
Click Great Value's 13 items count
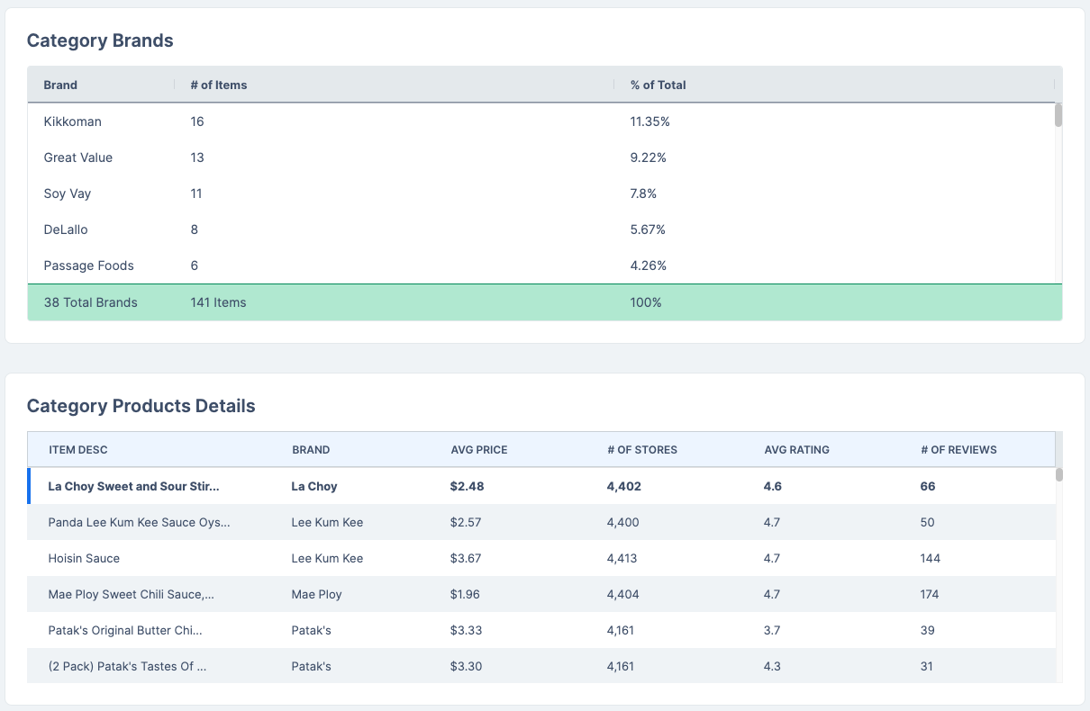tap(197, 157)
